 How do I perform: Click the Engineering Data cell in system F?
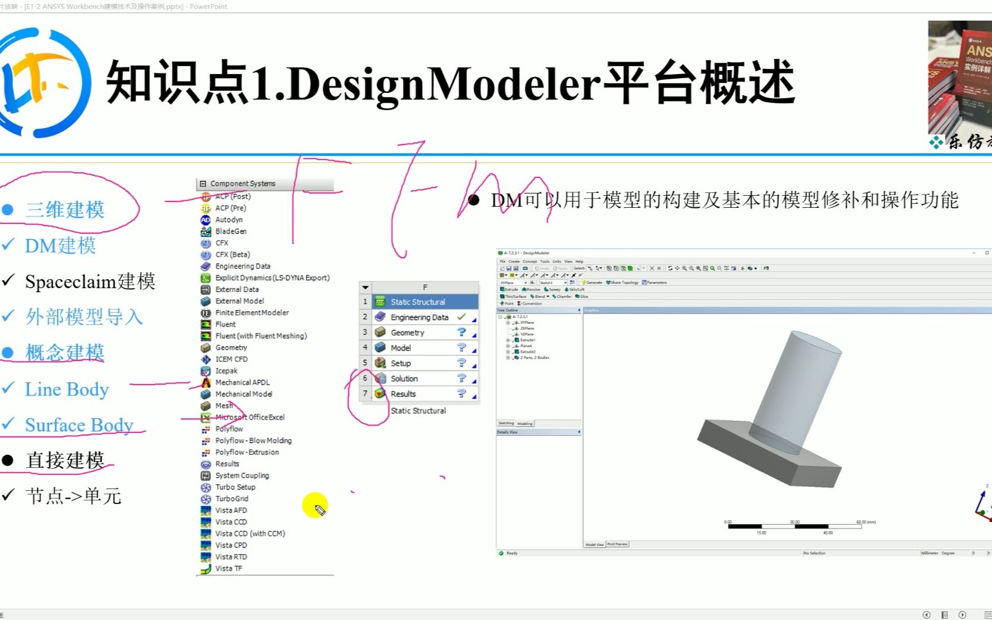425,317
